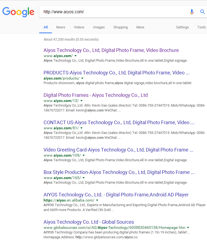This screenshot has height=241, width=207.
Task: Click the Google logo
Action: pyautogui.click(x=18, y=12)
